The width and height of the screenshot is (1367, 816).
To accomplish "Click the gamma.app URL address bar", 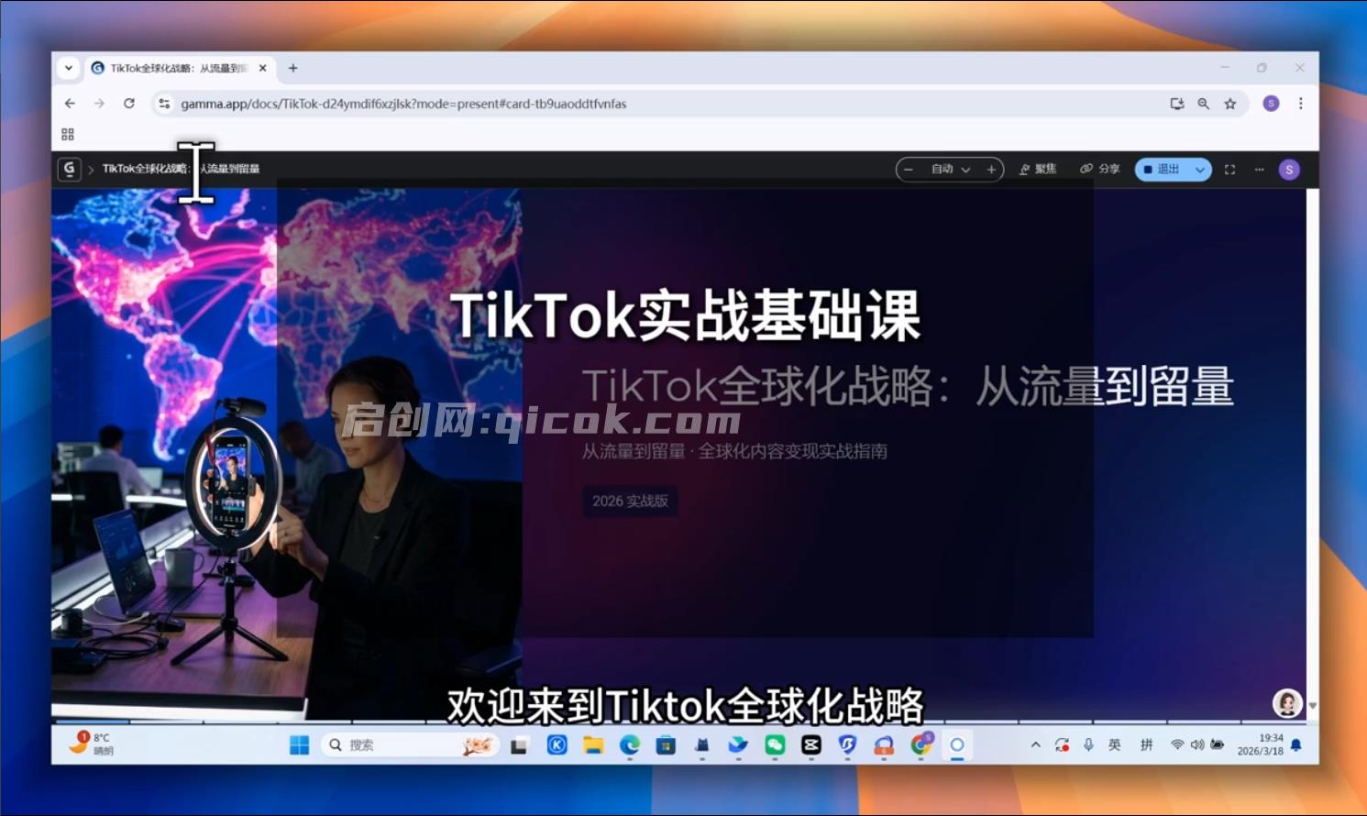I will click(x=403, y=104).
